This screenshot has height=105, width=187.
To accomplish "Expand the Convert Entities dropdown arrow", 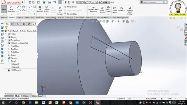I will [47, 14].
